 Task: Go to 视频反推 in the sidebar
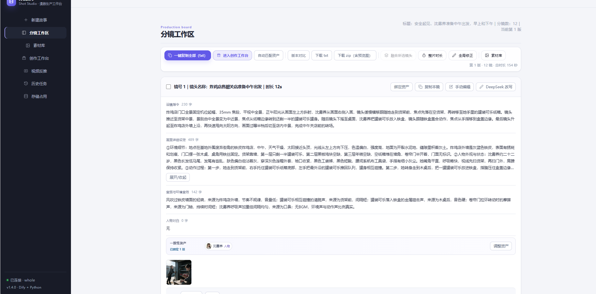[x=36, y=71]
